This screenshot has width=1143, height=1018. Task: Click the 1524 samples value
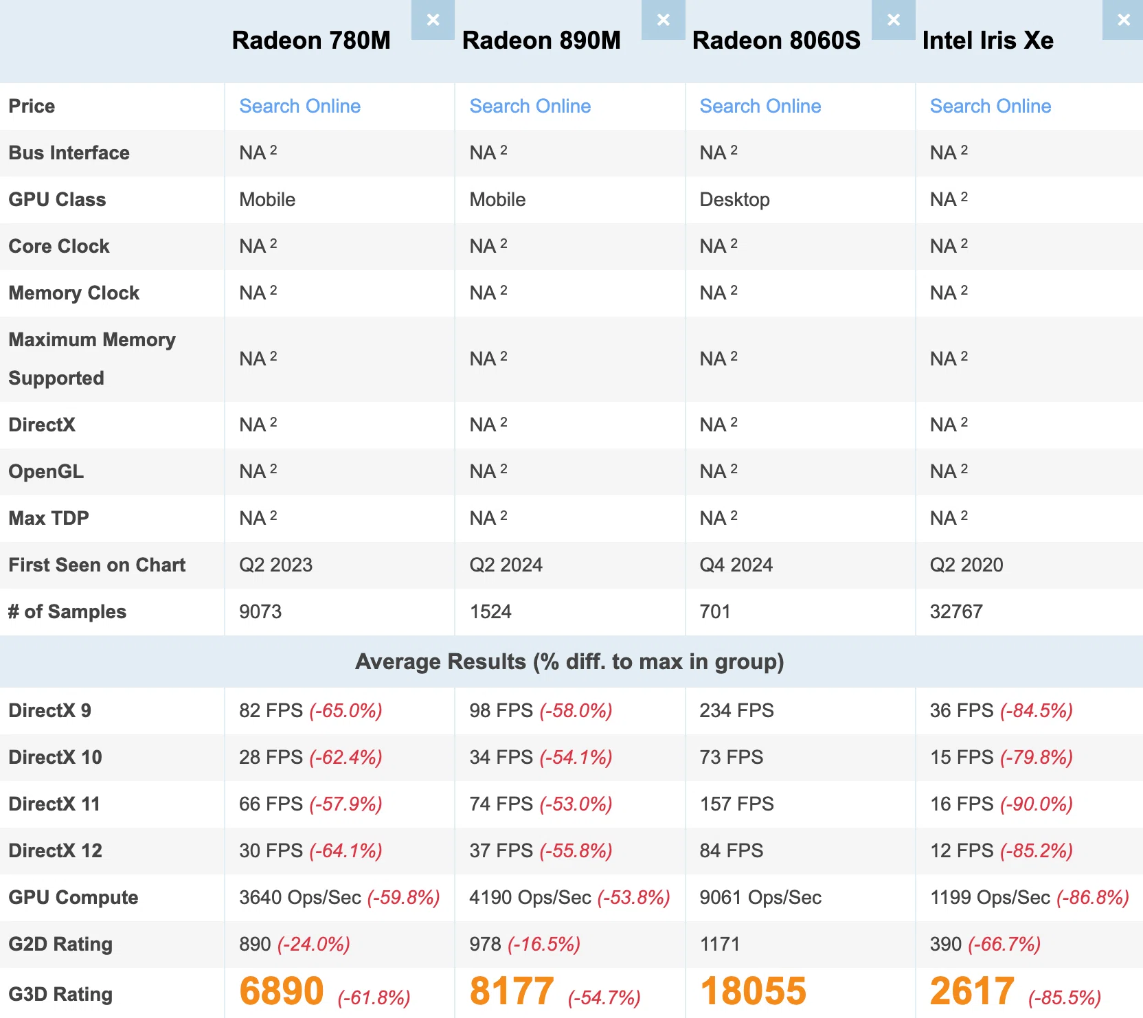(490, 611)
